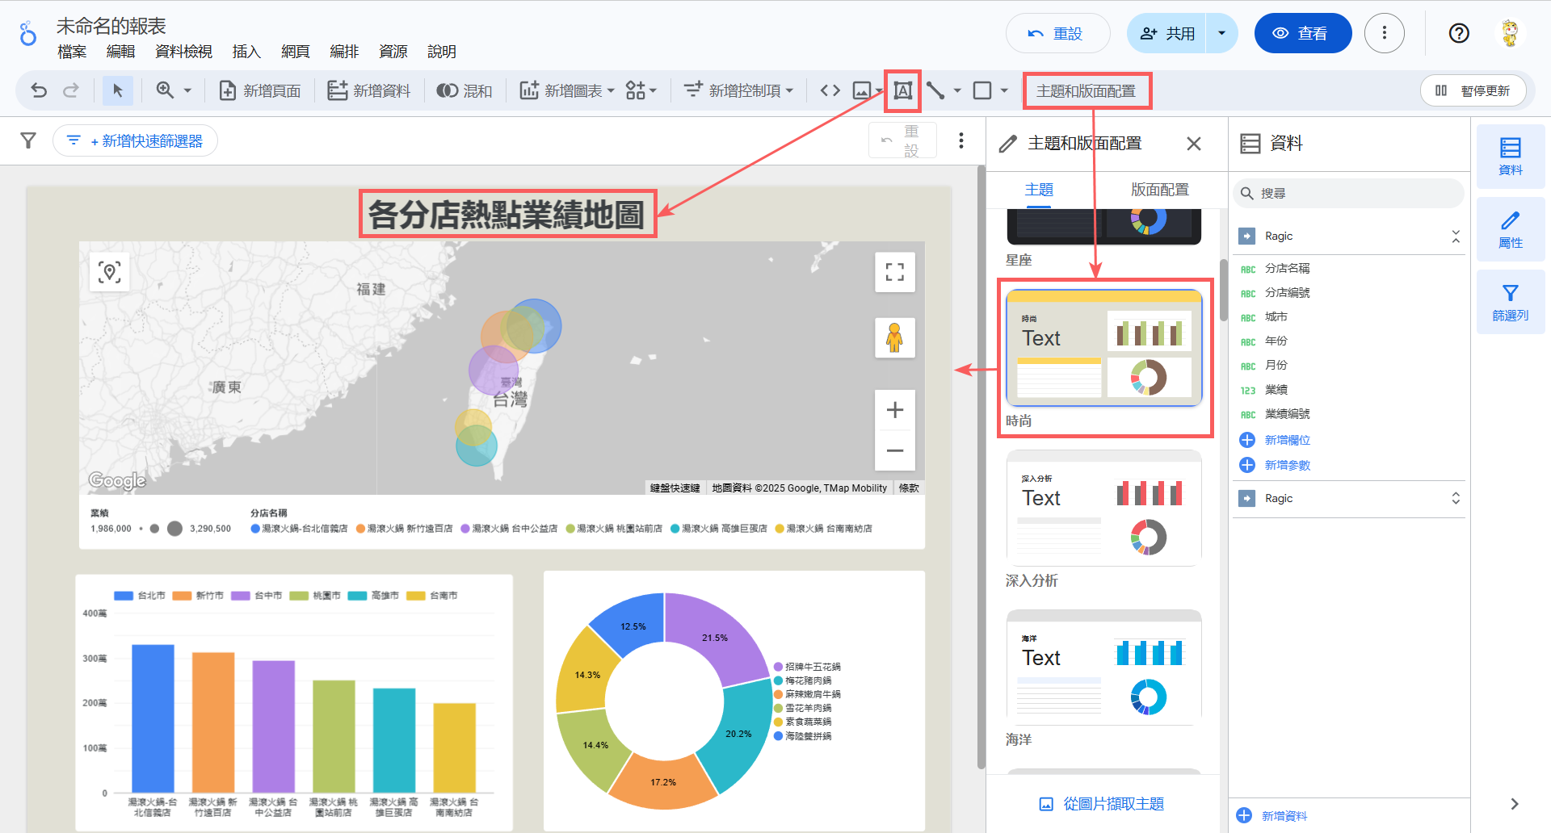This screenshot has width=1551, height=833.
Task: Expand the line type dropdown arrow
Action: coord(957,90)
